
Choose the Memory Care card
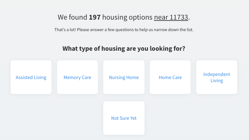[77, 77]
